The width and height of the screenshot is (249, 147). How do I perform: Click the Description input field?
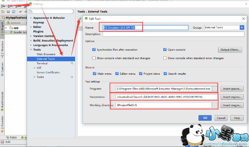[174, 34]
